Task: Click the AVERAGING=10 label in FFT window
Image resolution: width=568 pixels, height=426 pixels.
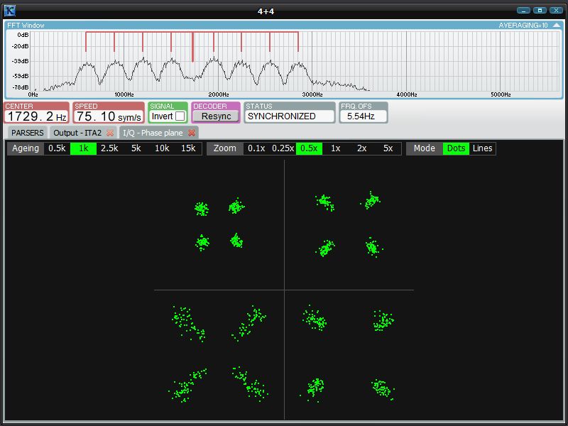Action: [x=523, y=25]
